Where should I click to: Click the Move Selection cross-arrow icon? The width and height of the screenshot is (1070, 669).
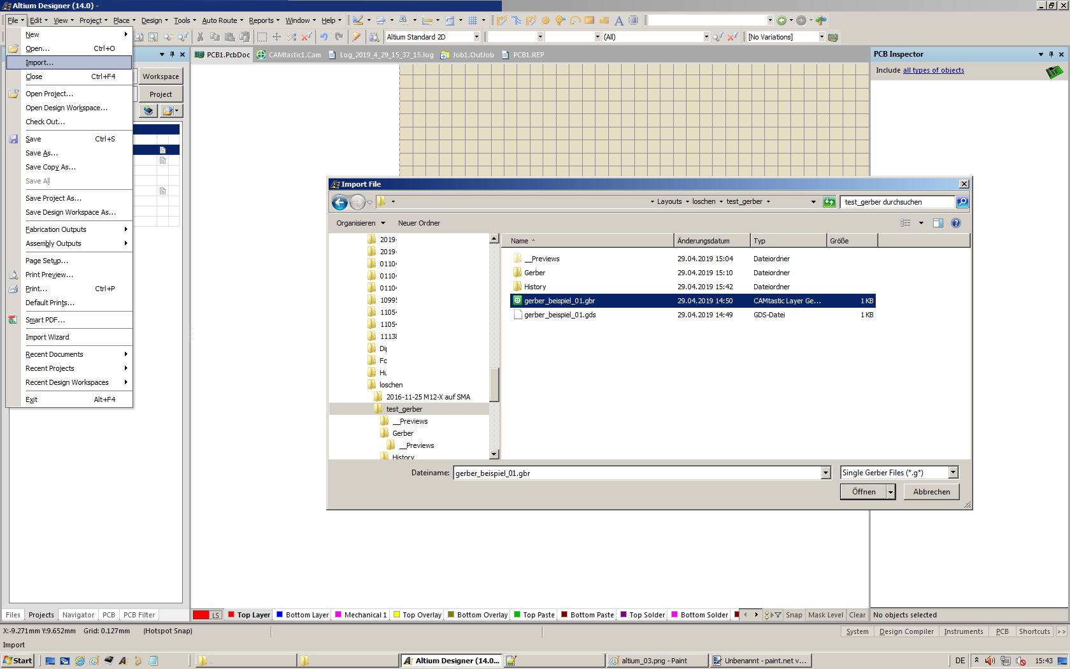coord(276,37)
